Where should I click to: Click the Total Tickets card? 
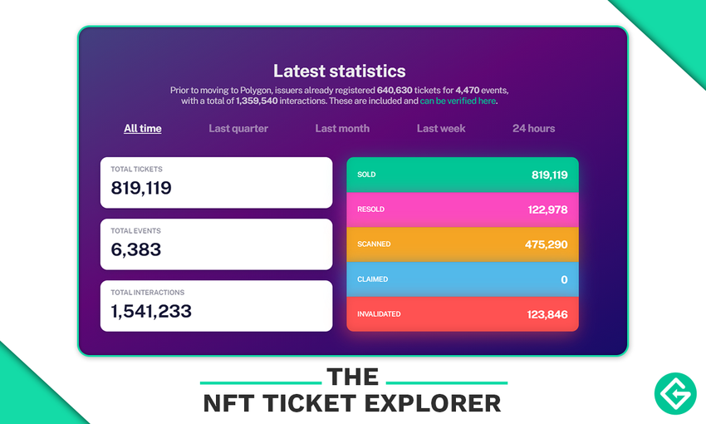[216, 183]
